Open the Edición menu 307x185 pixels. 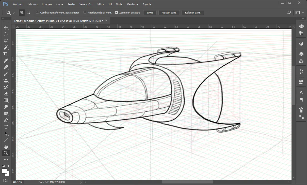click(33, 4)
